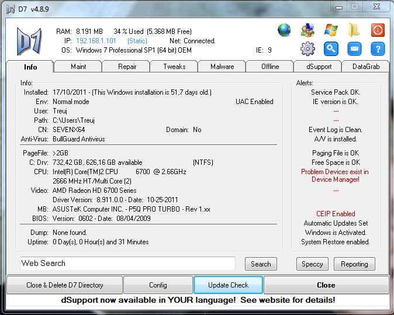Click the BullGuard Antivirus value

79,139
